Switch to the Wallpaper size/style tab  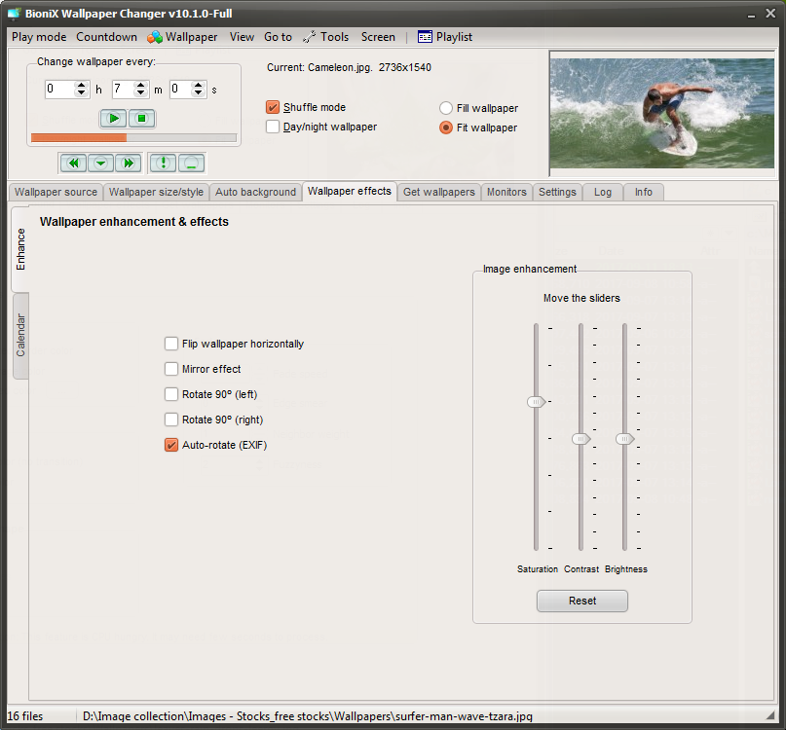click(x=157, y=193)
